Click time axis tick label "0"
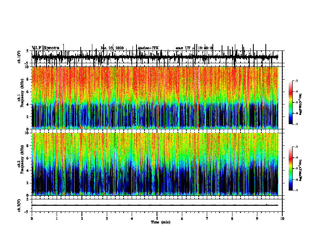This screenshot has width=318, height=245. point(32,219)
